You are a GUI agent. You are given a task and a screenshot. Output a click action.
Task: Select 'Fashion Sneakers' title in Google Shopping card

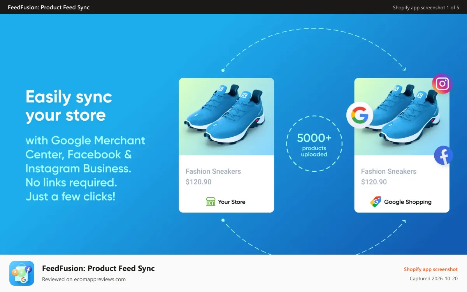389,171
